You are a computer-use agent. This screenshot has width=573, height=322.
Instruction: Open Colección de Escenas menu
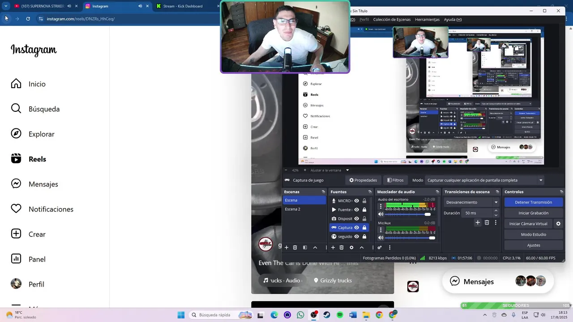click(392, 20)
